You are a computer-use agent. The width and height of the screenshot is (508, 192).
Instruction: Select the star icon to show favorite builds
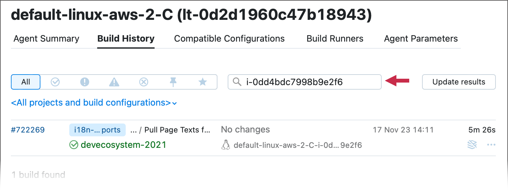[203, 82]
